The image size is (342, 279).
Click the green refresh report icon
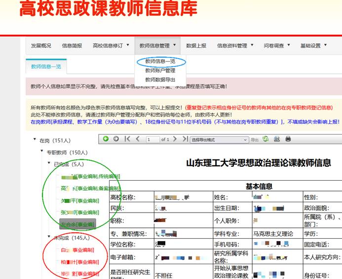pos(266,139)
